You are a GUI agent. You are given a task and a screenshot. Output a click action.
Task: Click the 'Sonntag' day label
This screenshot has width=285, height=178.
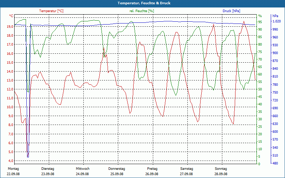221,169
